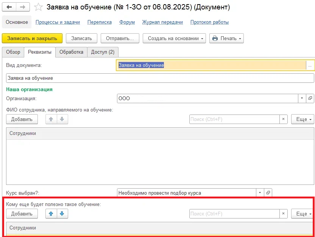315x237 pixels.
Task: Open Вид документа selection ellipsis button
Action: click(310, 65)
